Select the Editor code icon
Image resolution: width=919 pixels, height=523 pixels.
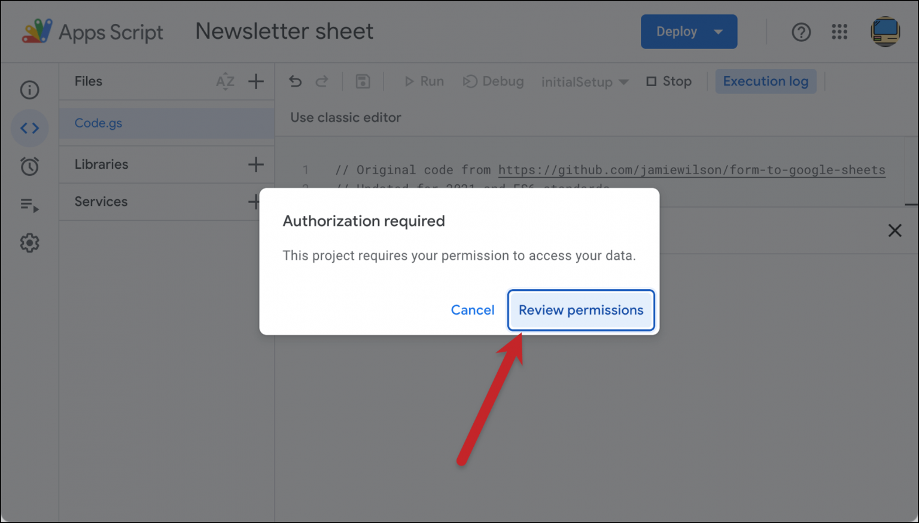click(x=29, y=128)
